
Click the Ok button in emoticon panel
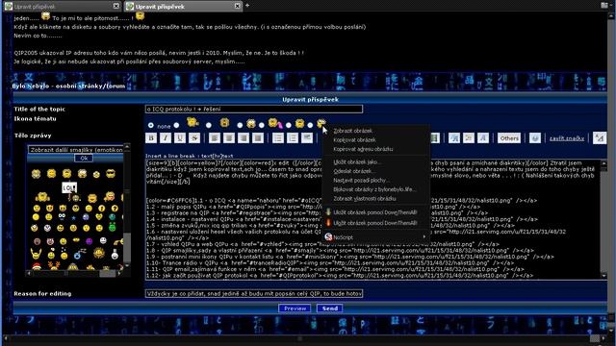[x=84, y=158]
